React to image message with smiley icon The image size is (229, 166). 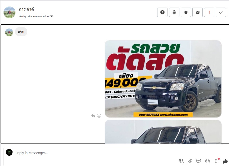click(99, 116)
